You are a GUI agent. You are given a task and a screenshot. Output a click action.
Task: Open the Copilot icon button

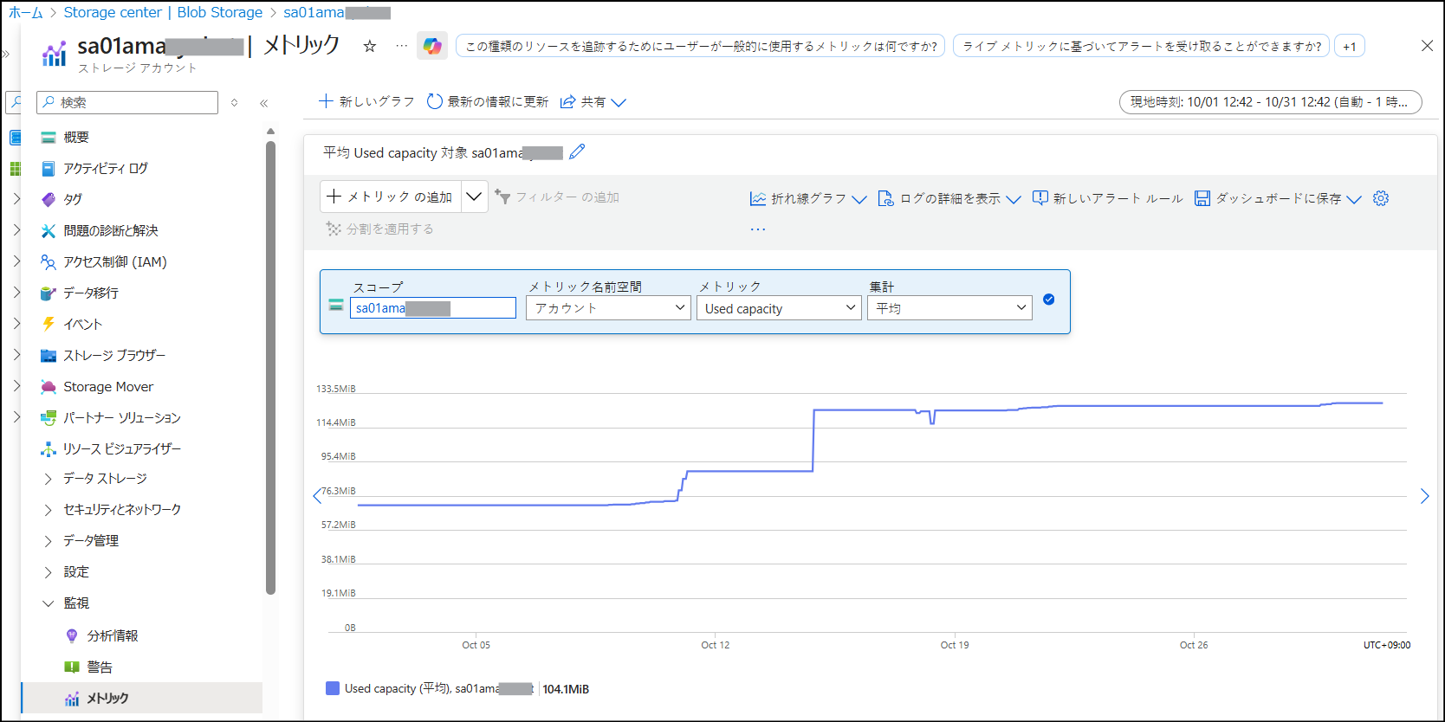tap(432, 46)
